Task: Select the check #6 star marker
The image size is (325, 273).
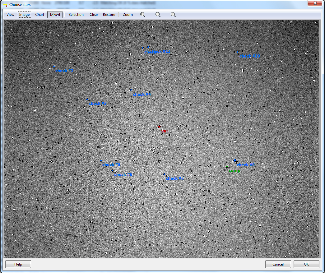Action: coord(112,171)
